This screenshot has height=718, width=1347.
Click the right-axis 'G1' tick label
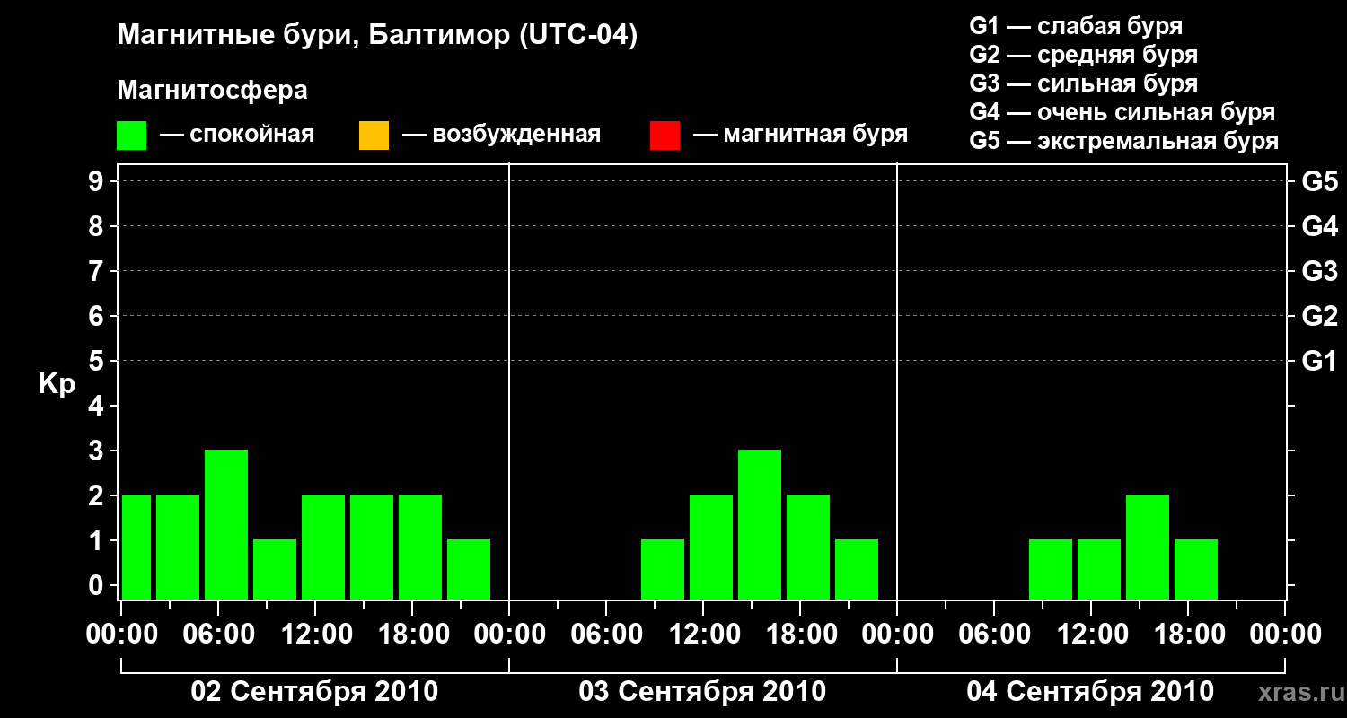[x=1320, y=361]
